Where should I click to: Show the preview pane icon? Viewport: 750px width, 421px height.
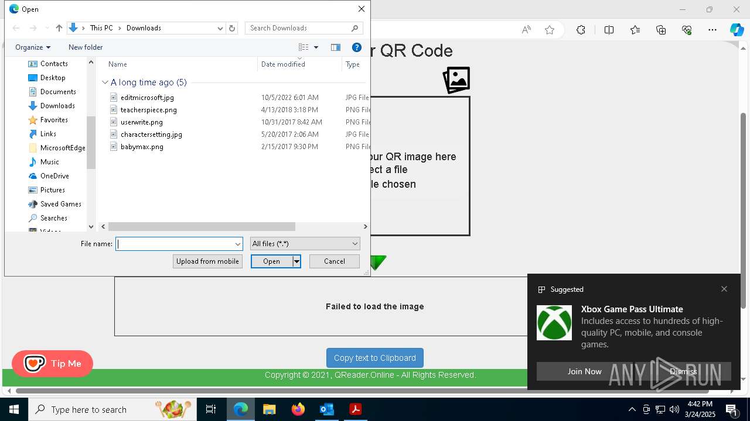tap(336, 47)
